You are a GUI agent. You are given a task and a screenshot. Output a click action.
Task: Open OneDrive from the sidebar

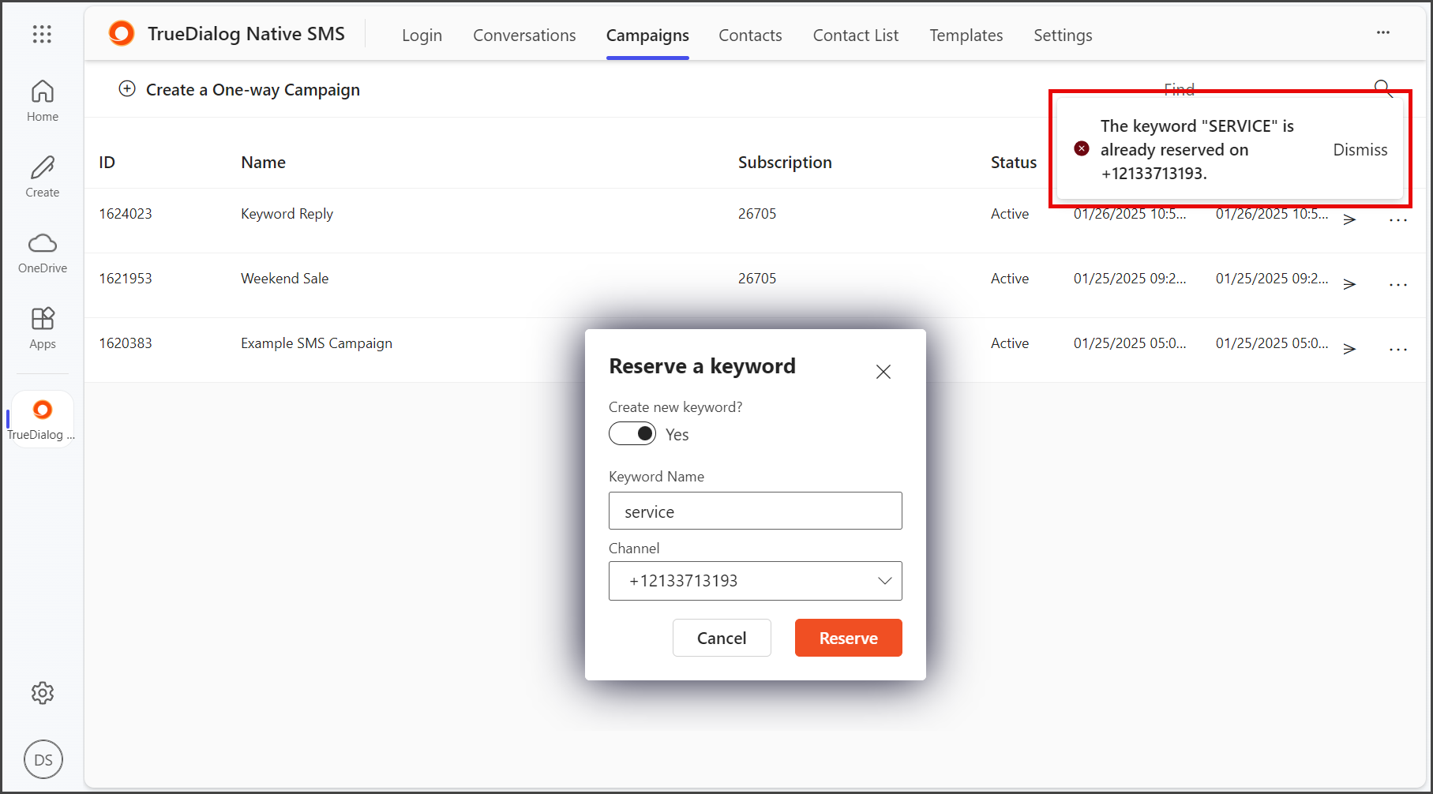43,253
